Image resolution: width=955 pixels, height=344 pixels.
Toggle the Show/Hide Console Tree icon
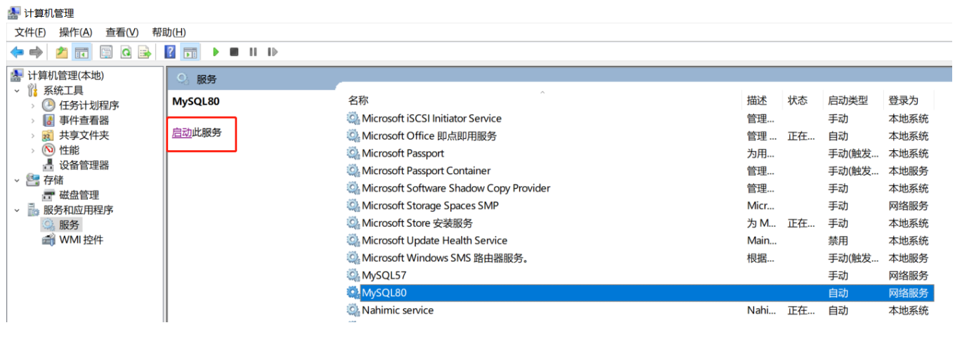(82, 52)
